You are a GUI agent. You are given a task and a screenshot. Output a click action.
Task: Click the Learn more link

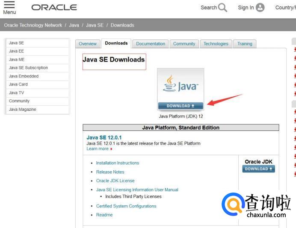98,149
